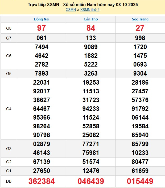Click the G3 number 85799
165x188 pixels.
click(x=140, y=144)
